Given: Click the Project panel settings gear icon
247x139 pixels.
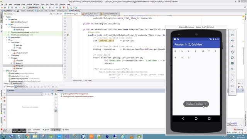Looking at the screenshot, I should [58, 14].
